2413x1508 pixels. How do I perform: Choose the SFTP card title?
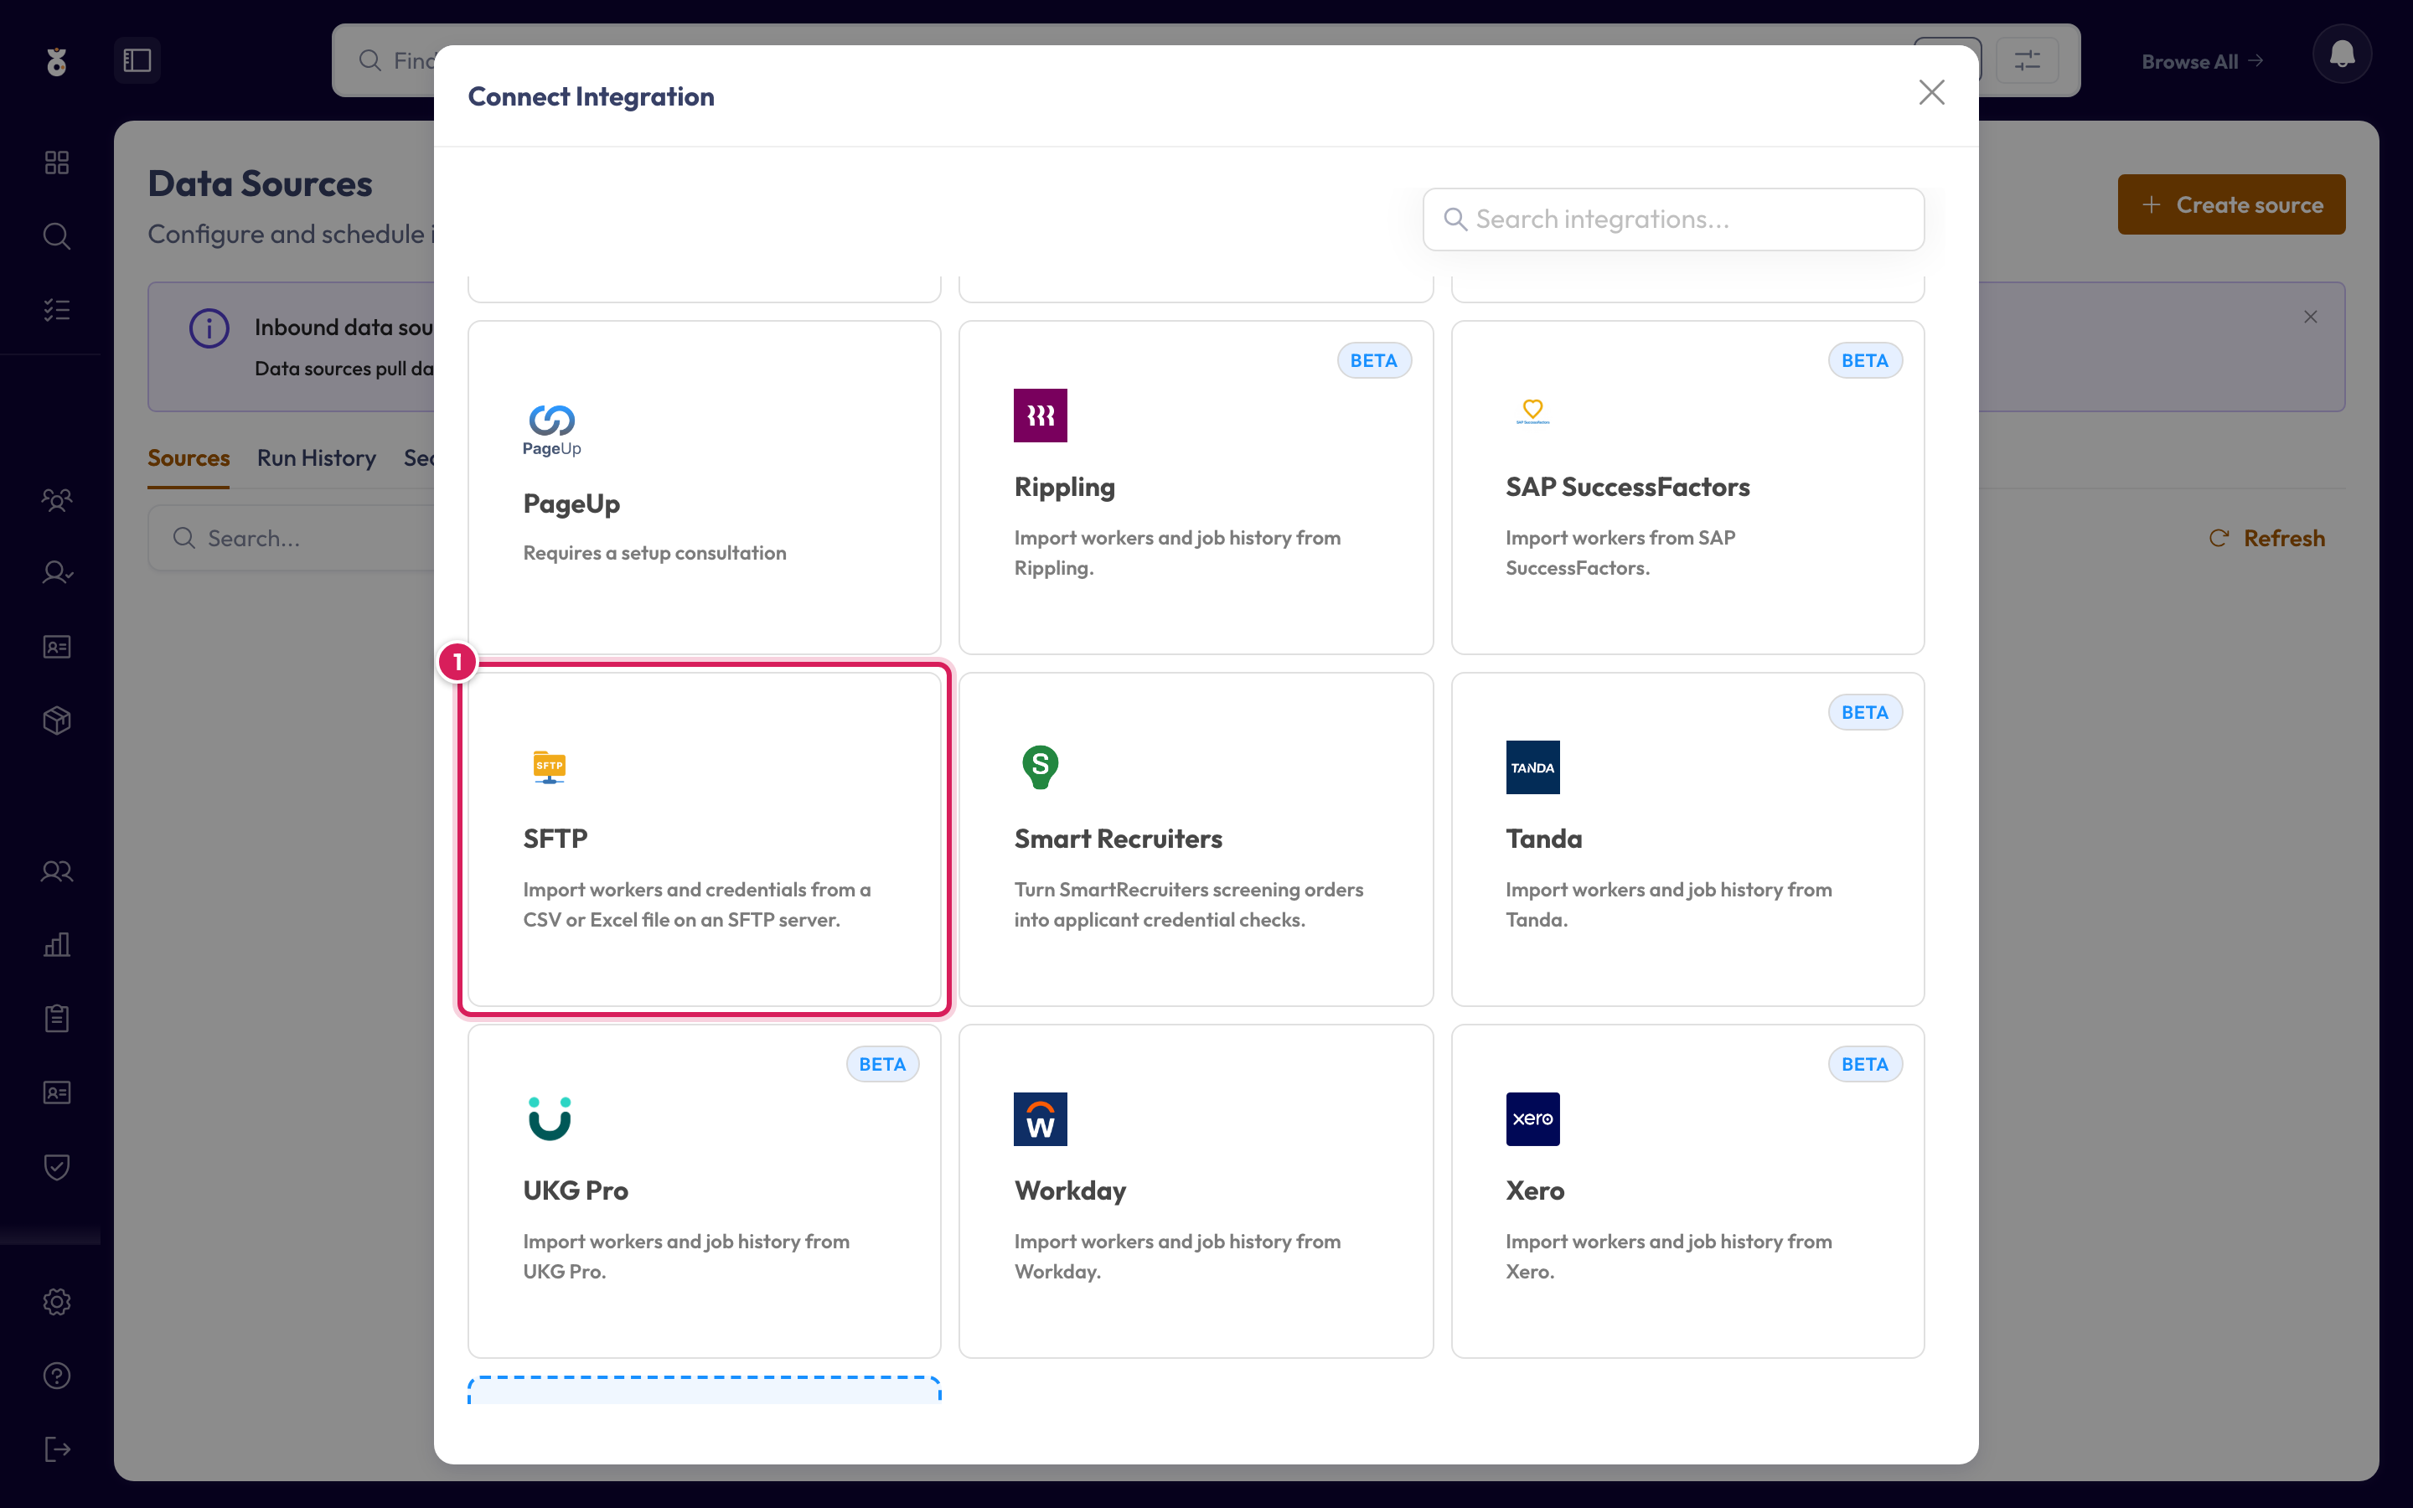[x=555, y=839]
